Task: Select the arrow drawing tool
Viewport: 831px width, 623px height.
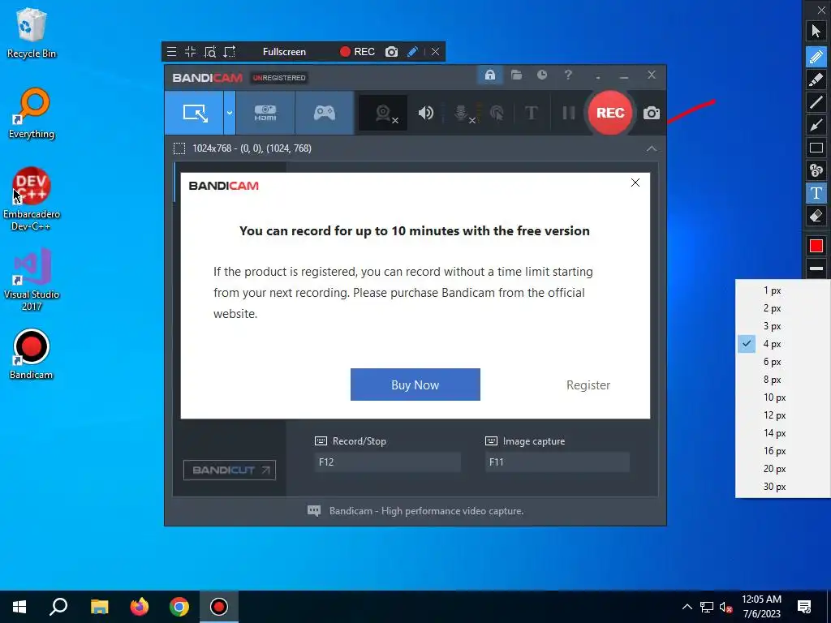Action: click(816, 125)
